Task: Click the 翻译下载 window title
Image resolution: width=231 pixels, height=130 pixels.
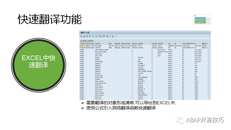Action: pos(85,32)
